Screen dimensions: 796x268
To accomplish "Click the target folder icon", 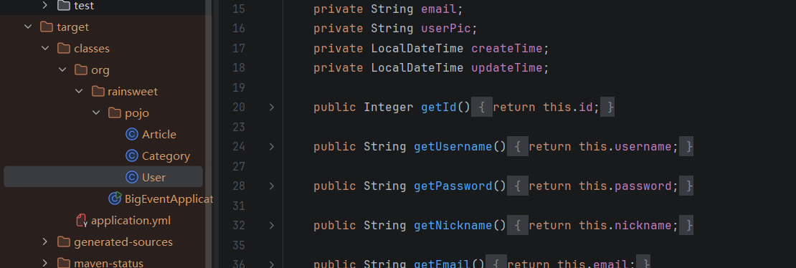I will [47, 27].
